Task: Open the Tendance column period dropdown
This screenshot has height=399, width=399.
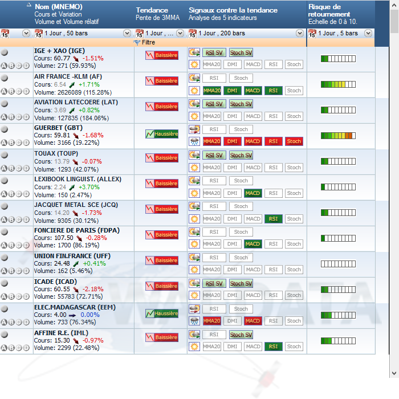Action: 180,33
